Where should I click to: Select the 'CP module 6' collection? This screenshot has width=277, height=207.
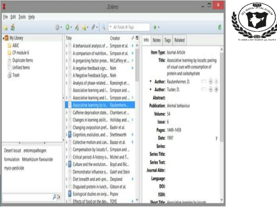coord(21,53)
